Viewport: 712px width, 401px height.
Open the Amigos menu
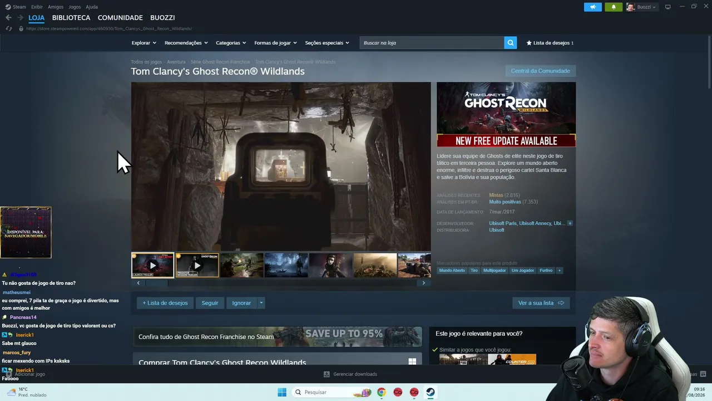click(56, 7)
